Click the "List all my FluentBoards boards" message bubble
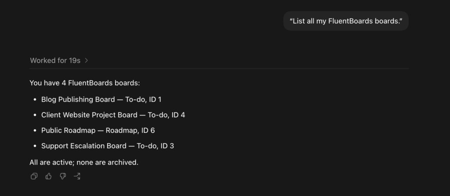 [346, 21]
